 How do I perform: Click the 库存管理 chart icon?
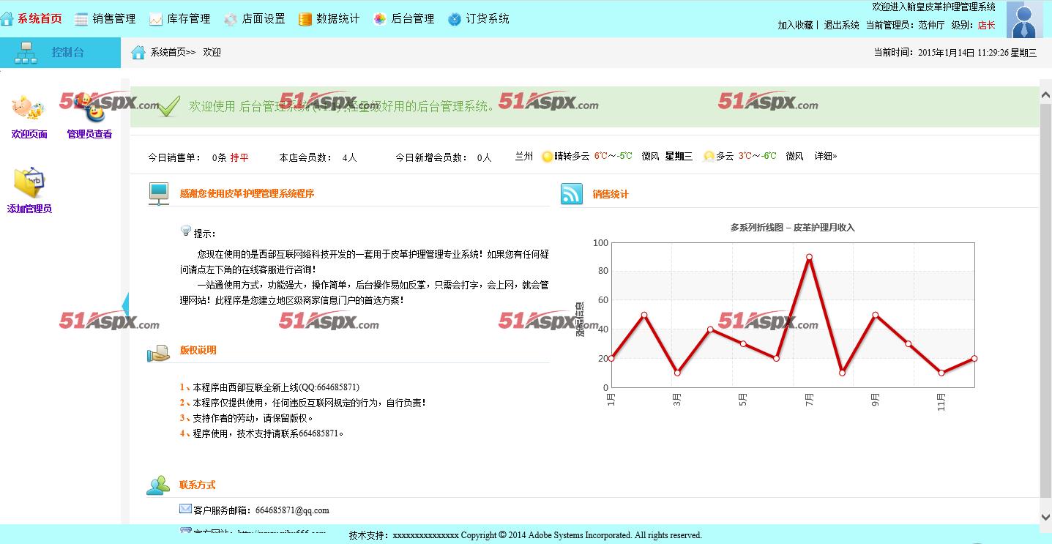point(156,19)
